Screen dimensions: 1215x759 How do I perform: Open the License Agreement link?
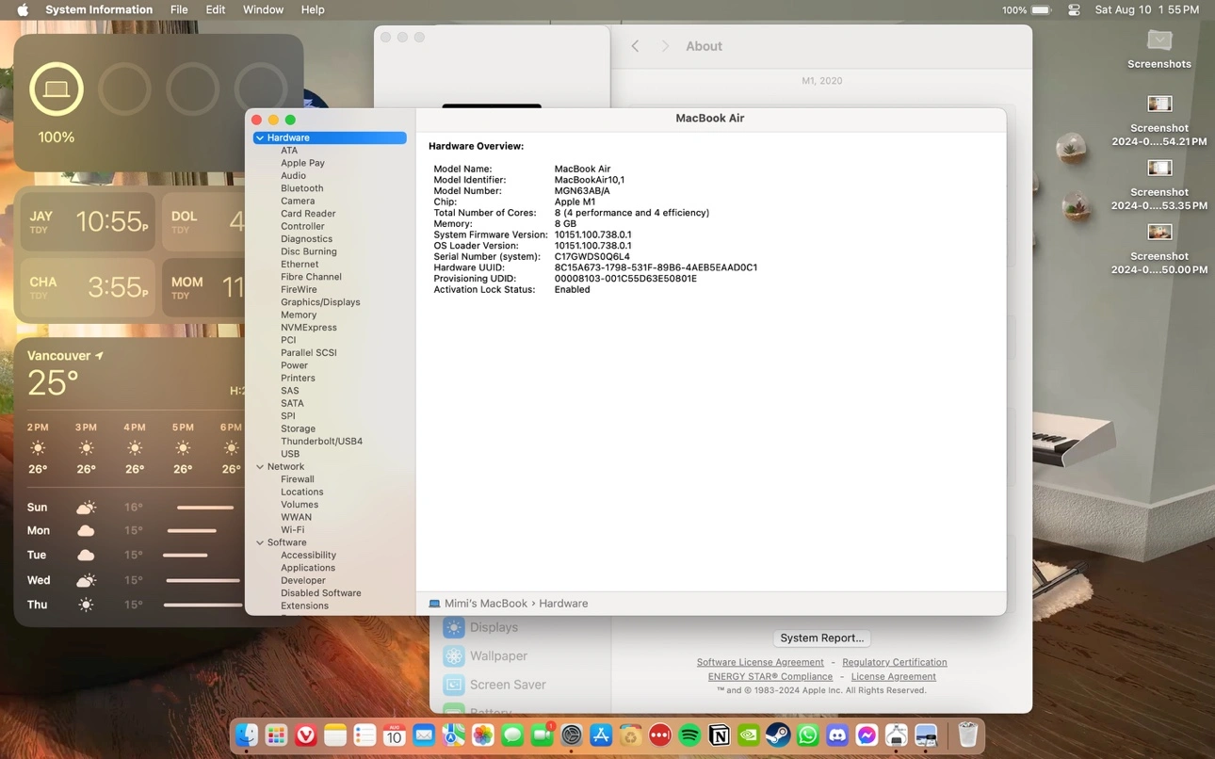(x=894, y=677)
